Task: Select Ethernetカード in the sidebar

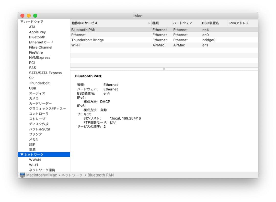Action: coord(41,42)
